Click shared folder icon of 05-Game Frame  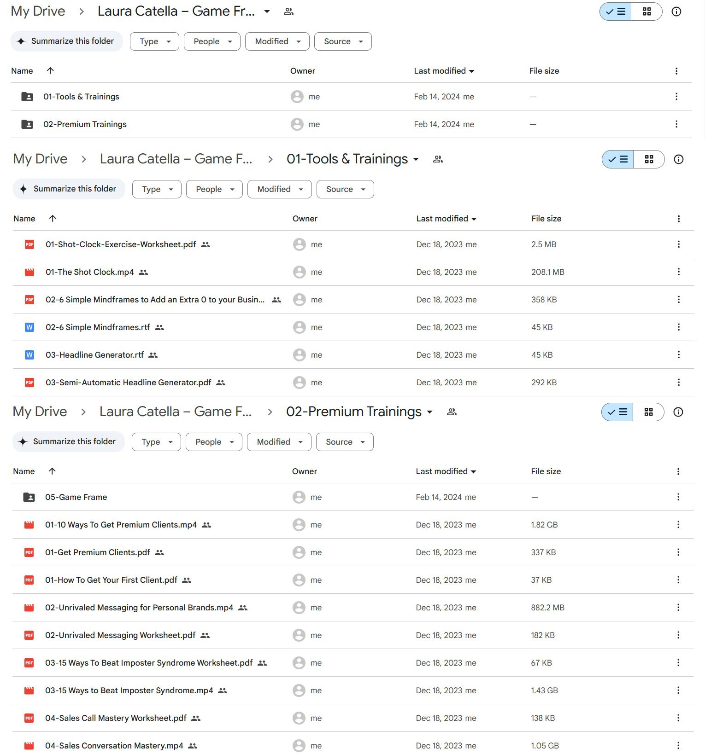tap(29, 497)
